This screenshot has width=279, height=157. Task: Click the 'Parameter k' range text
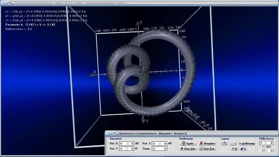coord(30,24)
